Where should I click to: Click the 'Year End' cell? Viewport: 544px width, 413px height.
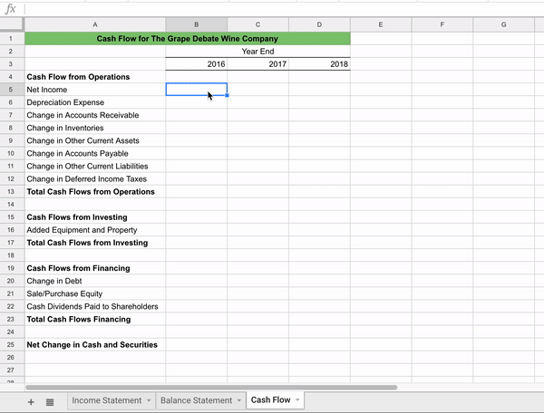[257, 52]
